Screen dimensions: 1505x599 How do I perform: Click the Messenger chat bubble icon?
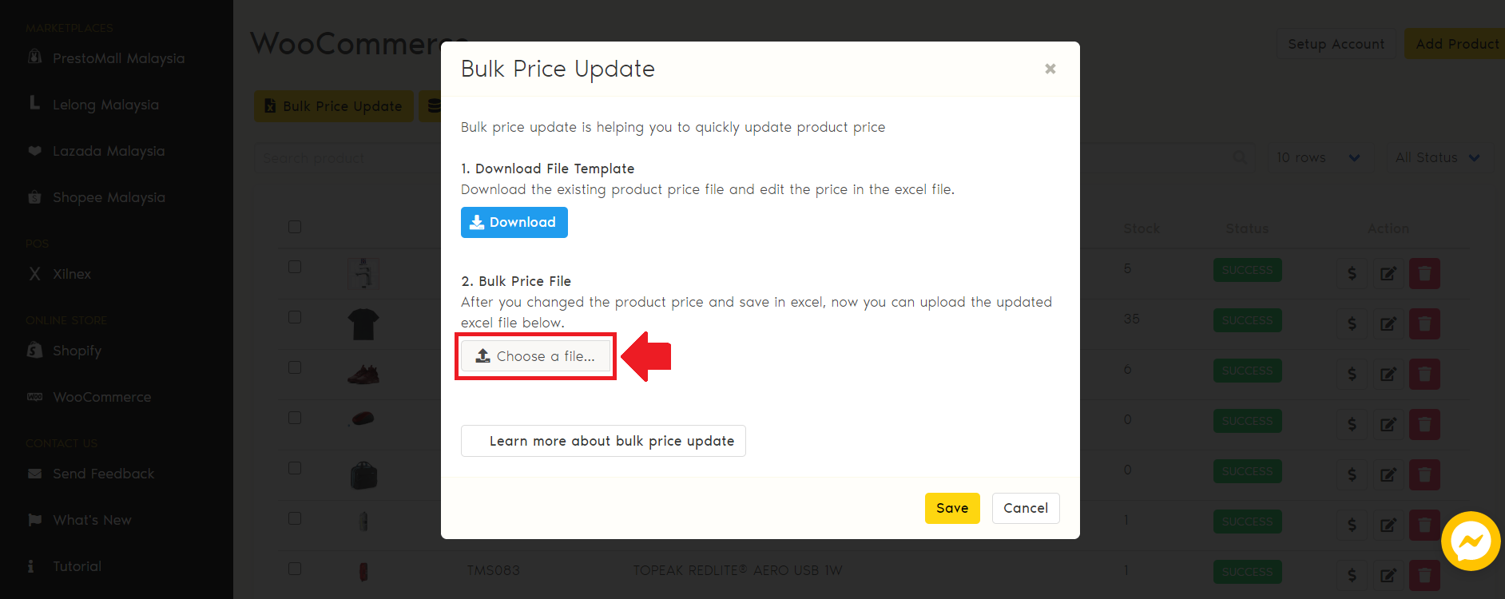point(1470,541)
